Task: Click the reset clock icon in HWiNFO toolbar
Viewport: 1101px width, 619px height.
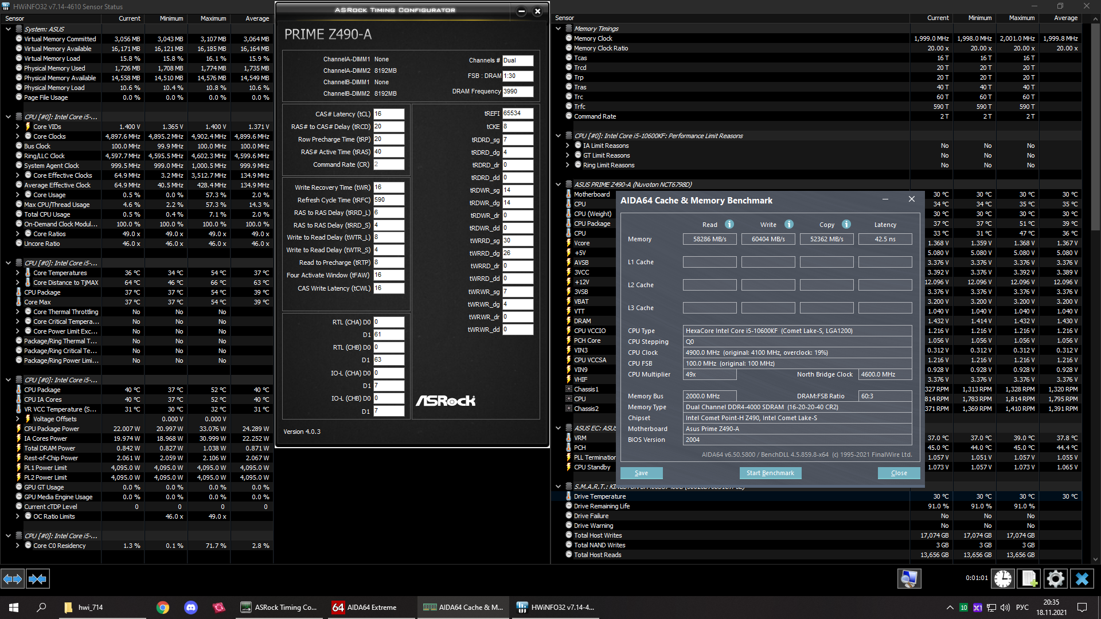Action: coord(1003,579)
